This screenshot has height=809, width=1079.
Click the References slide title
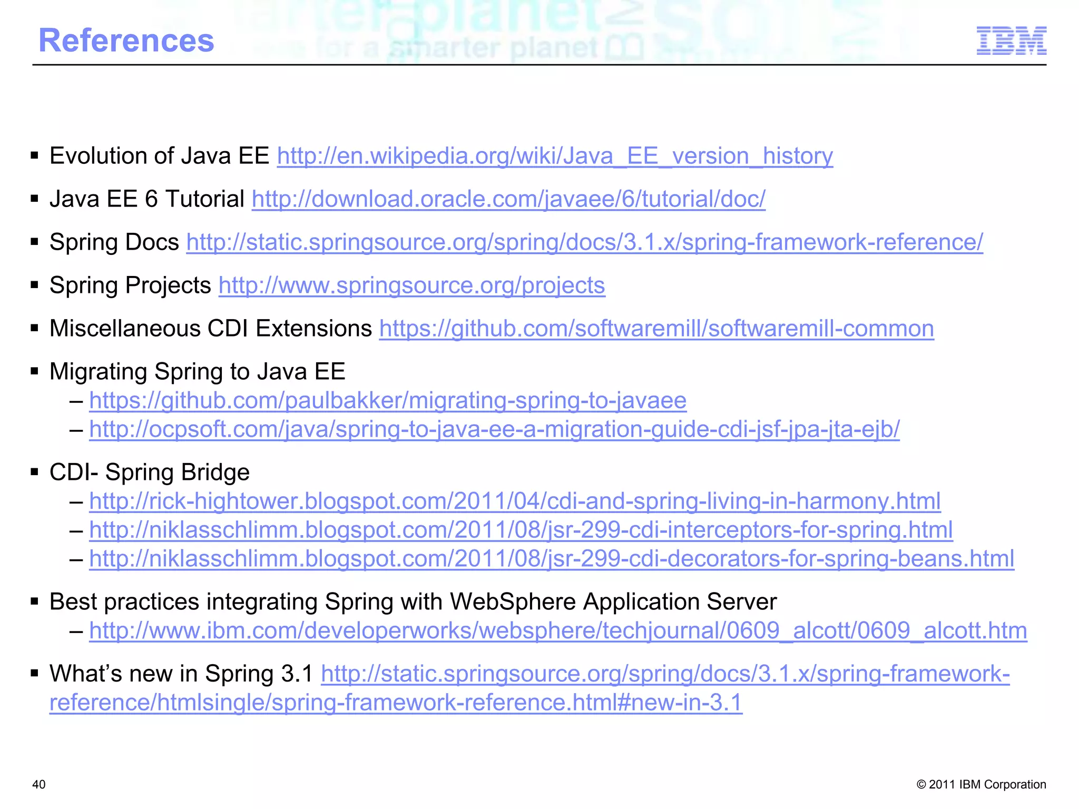click(126, 41)
